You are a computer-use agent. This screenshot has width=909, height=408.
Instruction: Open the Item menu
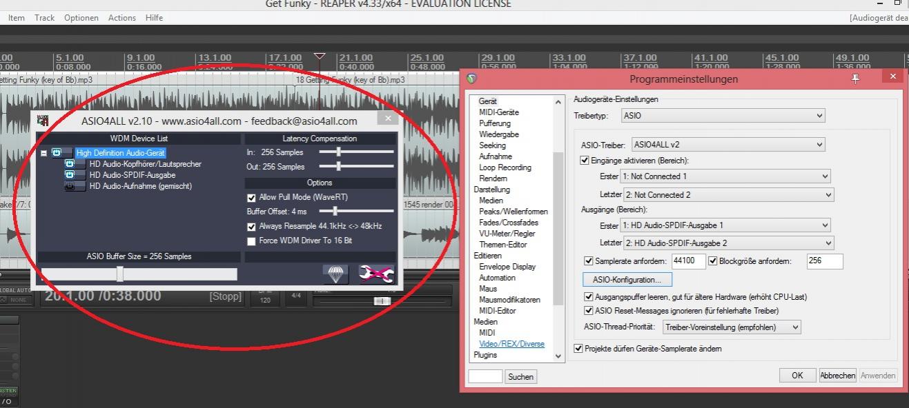[x=17, y=18]
